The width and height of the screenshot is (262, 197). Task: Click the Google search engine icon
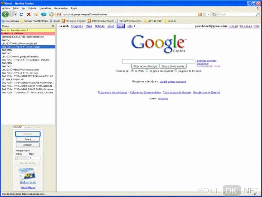214,15
